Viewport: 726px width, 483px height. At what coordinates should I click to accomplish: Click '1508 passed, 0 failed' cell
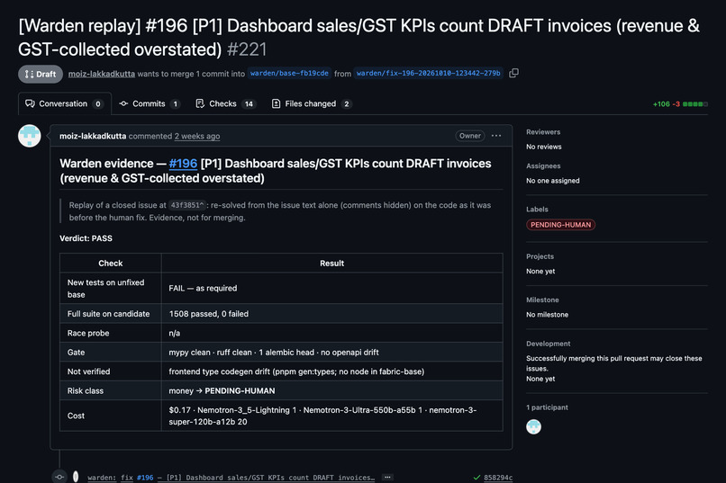pos(332,313)
